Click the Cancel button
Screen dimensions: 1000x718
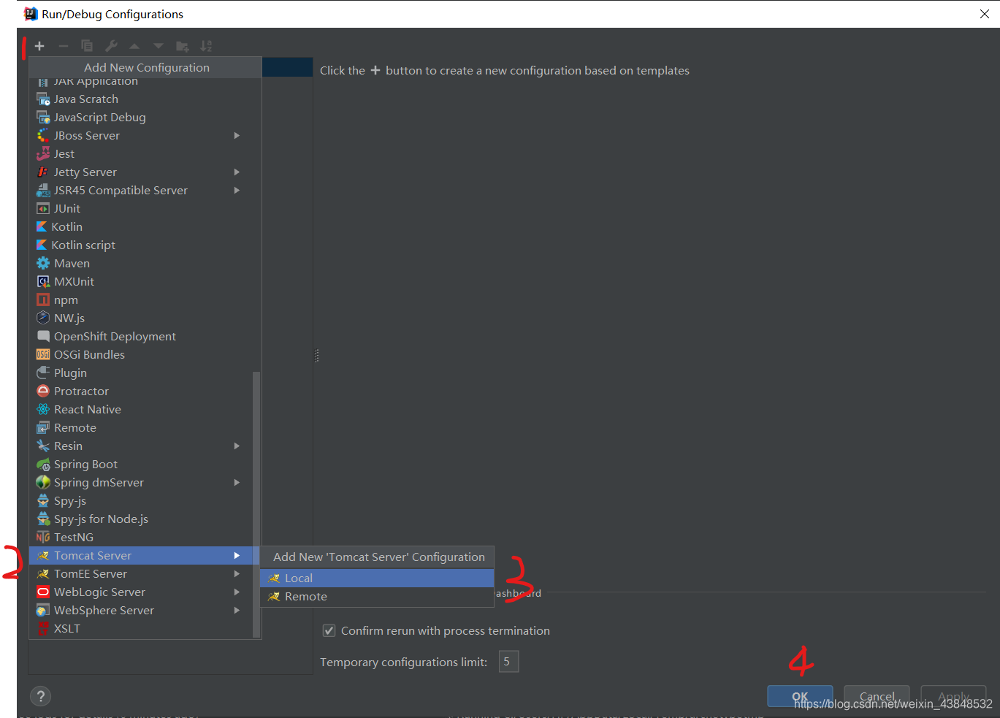coord(877,696)
